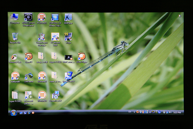Select the 3DMark06 shortcut
The width and height of the screenshot is (193, 129).
click(15, 77)
